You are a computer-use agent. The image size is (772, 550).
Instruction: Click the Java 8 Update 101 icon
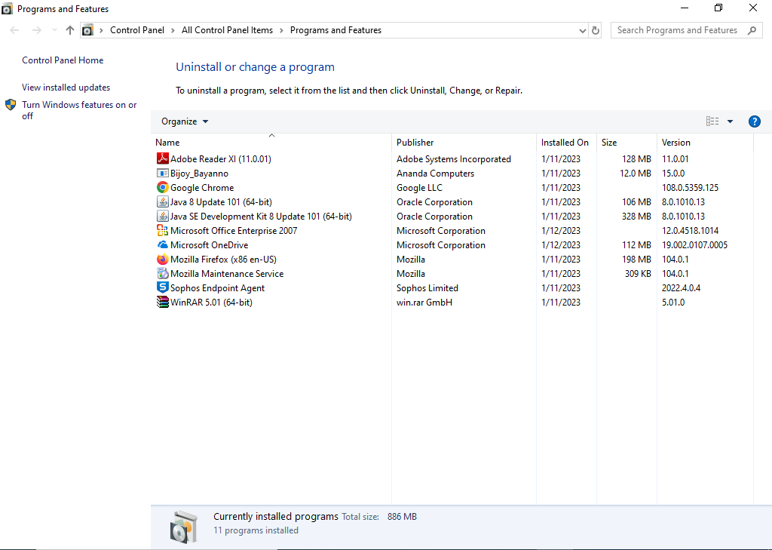(163, 201)
